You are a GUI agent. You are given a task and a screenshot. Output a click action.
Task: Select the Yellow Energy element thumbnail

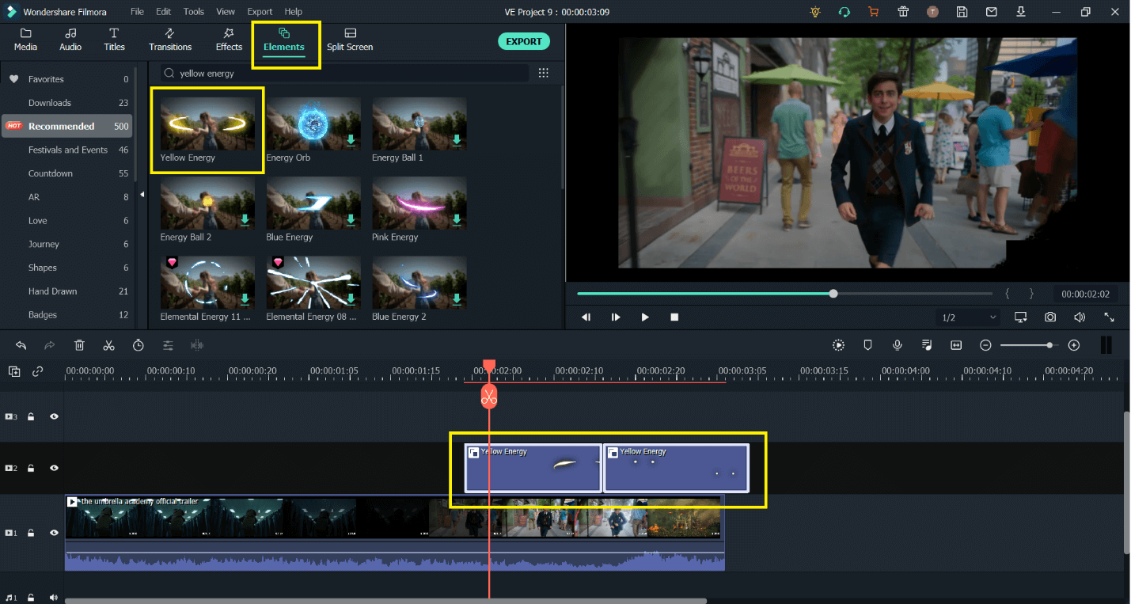pos(207,123)
